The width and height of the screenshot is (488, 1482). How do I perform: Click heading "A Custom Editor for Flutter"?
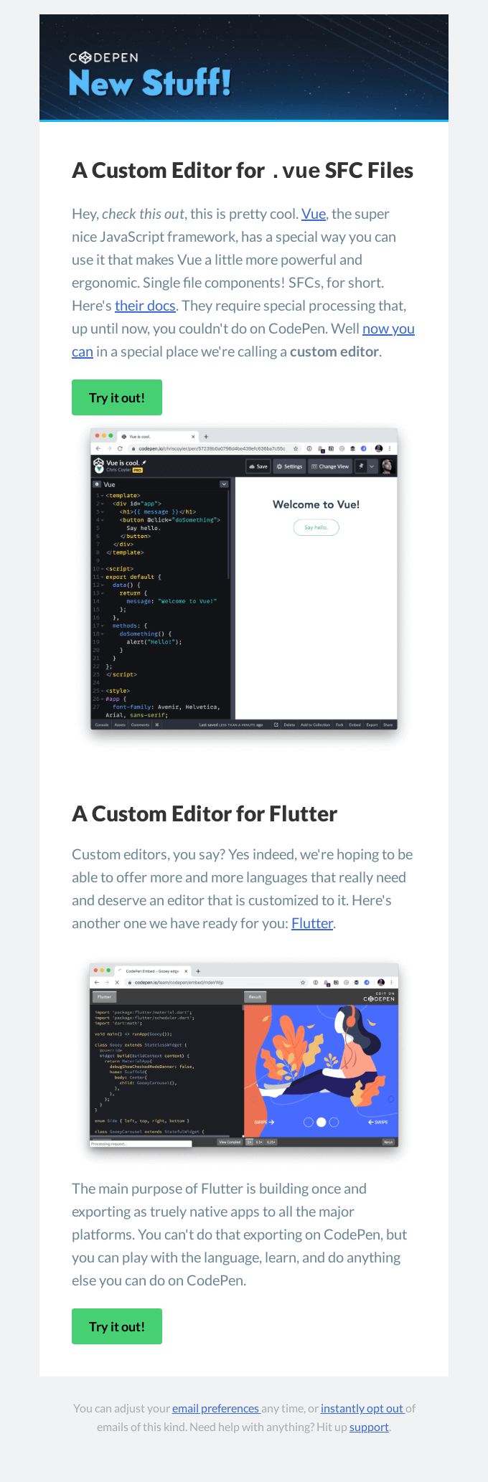click(205, 814)
